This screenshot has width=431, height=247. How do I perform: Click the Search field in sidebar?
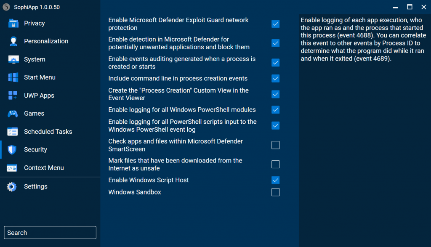pyautogui.click(x=50, y=232)
